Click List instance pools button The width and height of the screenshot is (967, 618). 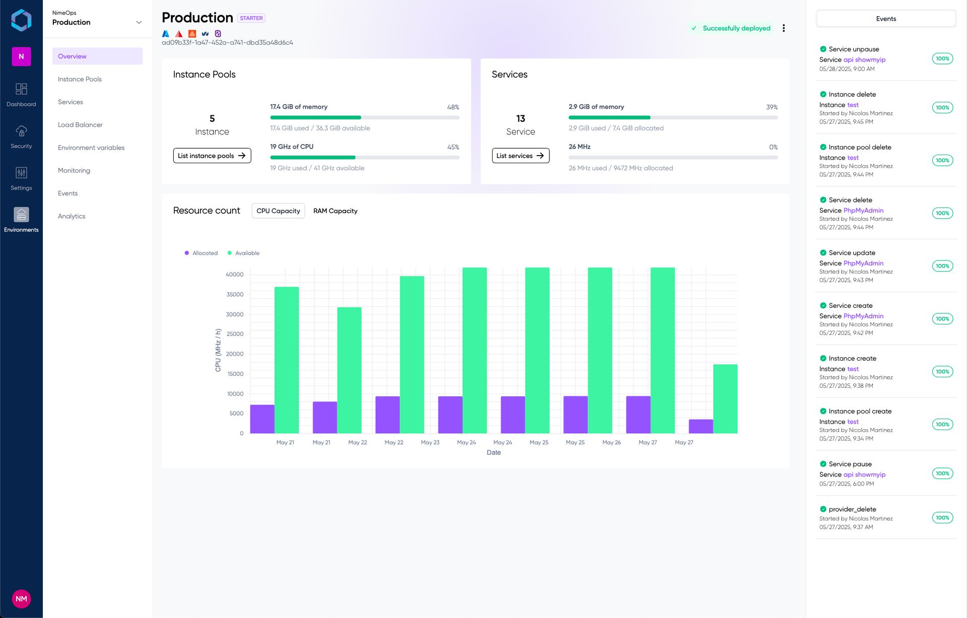pos(212,156)
